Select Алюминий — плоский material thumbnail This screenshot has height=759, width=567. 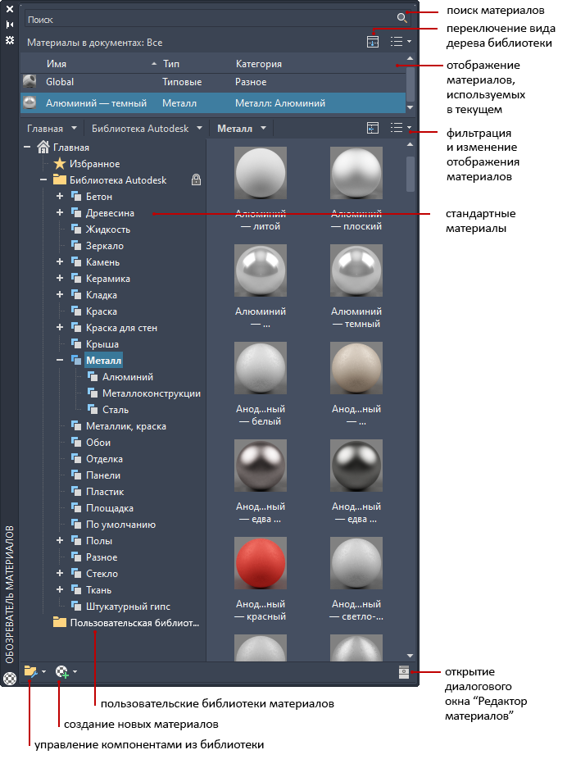click(356, 173)
